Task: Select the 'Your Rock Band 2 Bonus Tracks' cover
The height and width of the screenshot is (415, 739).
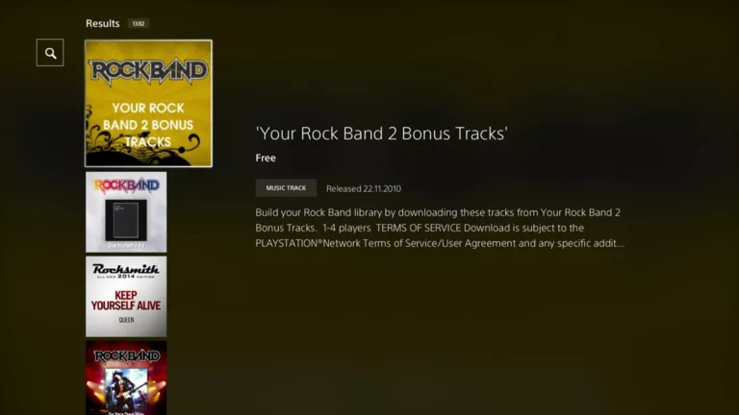Action: click(148, 104)
